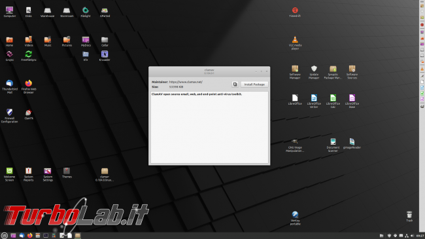Launch GParted partition editor
The image size is (425, 239).
(x=105, y=12)
